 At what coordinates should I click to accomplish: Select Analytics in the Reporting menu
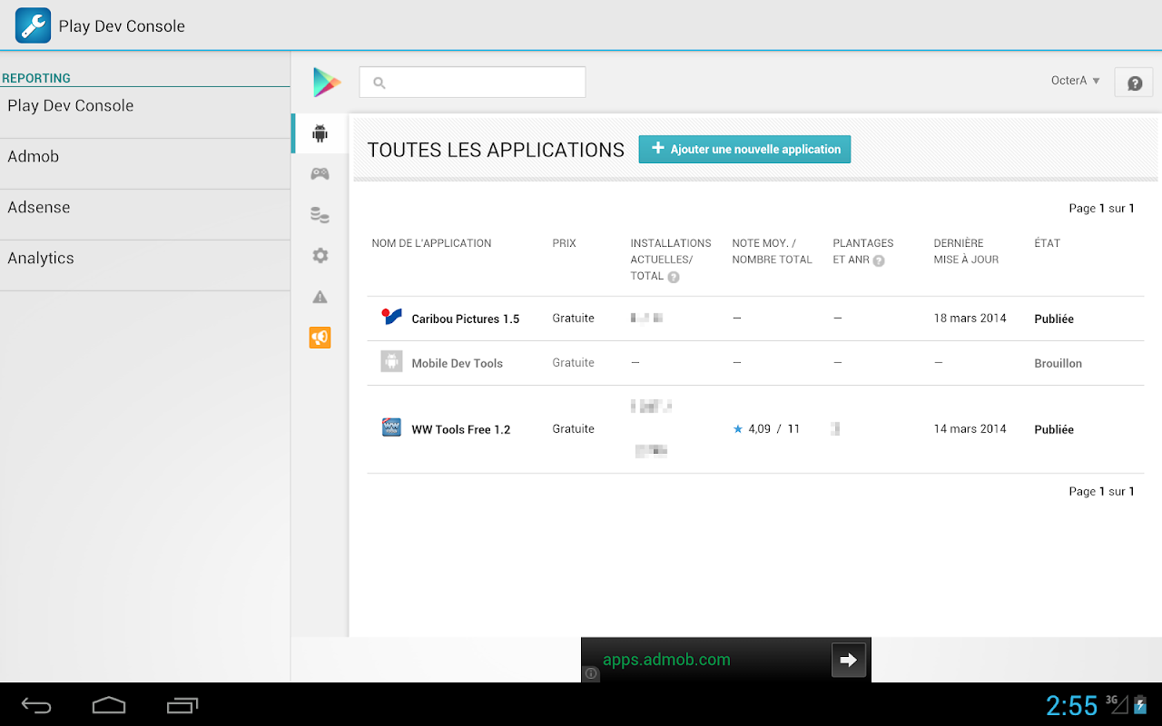click(x=145, y=259)
